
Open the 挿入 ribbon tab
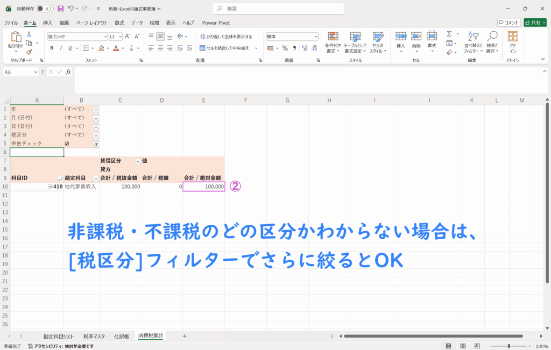tap(47, 23)
